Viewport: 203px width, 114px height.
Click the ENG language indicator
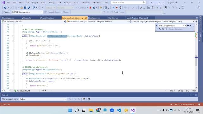[x=180, y=110]
